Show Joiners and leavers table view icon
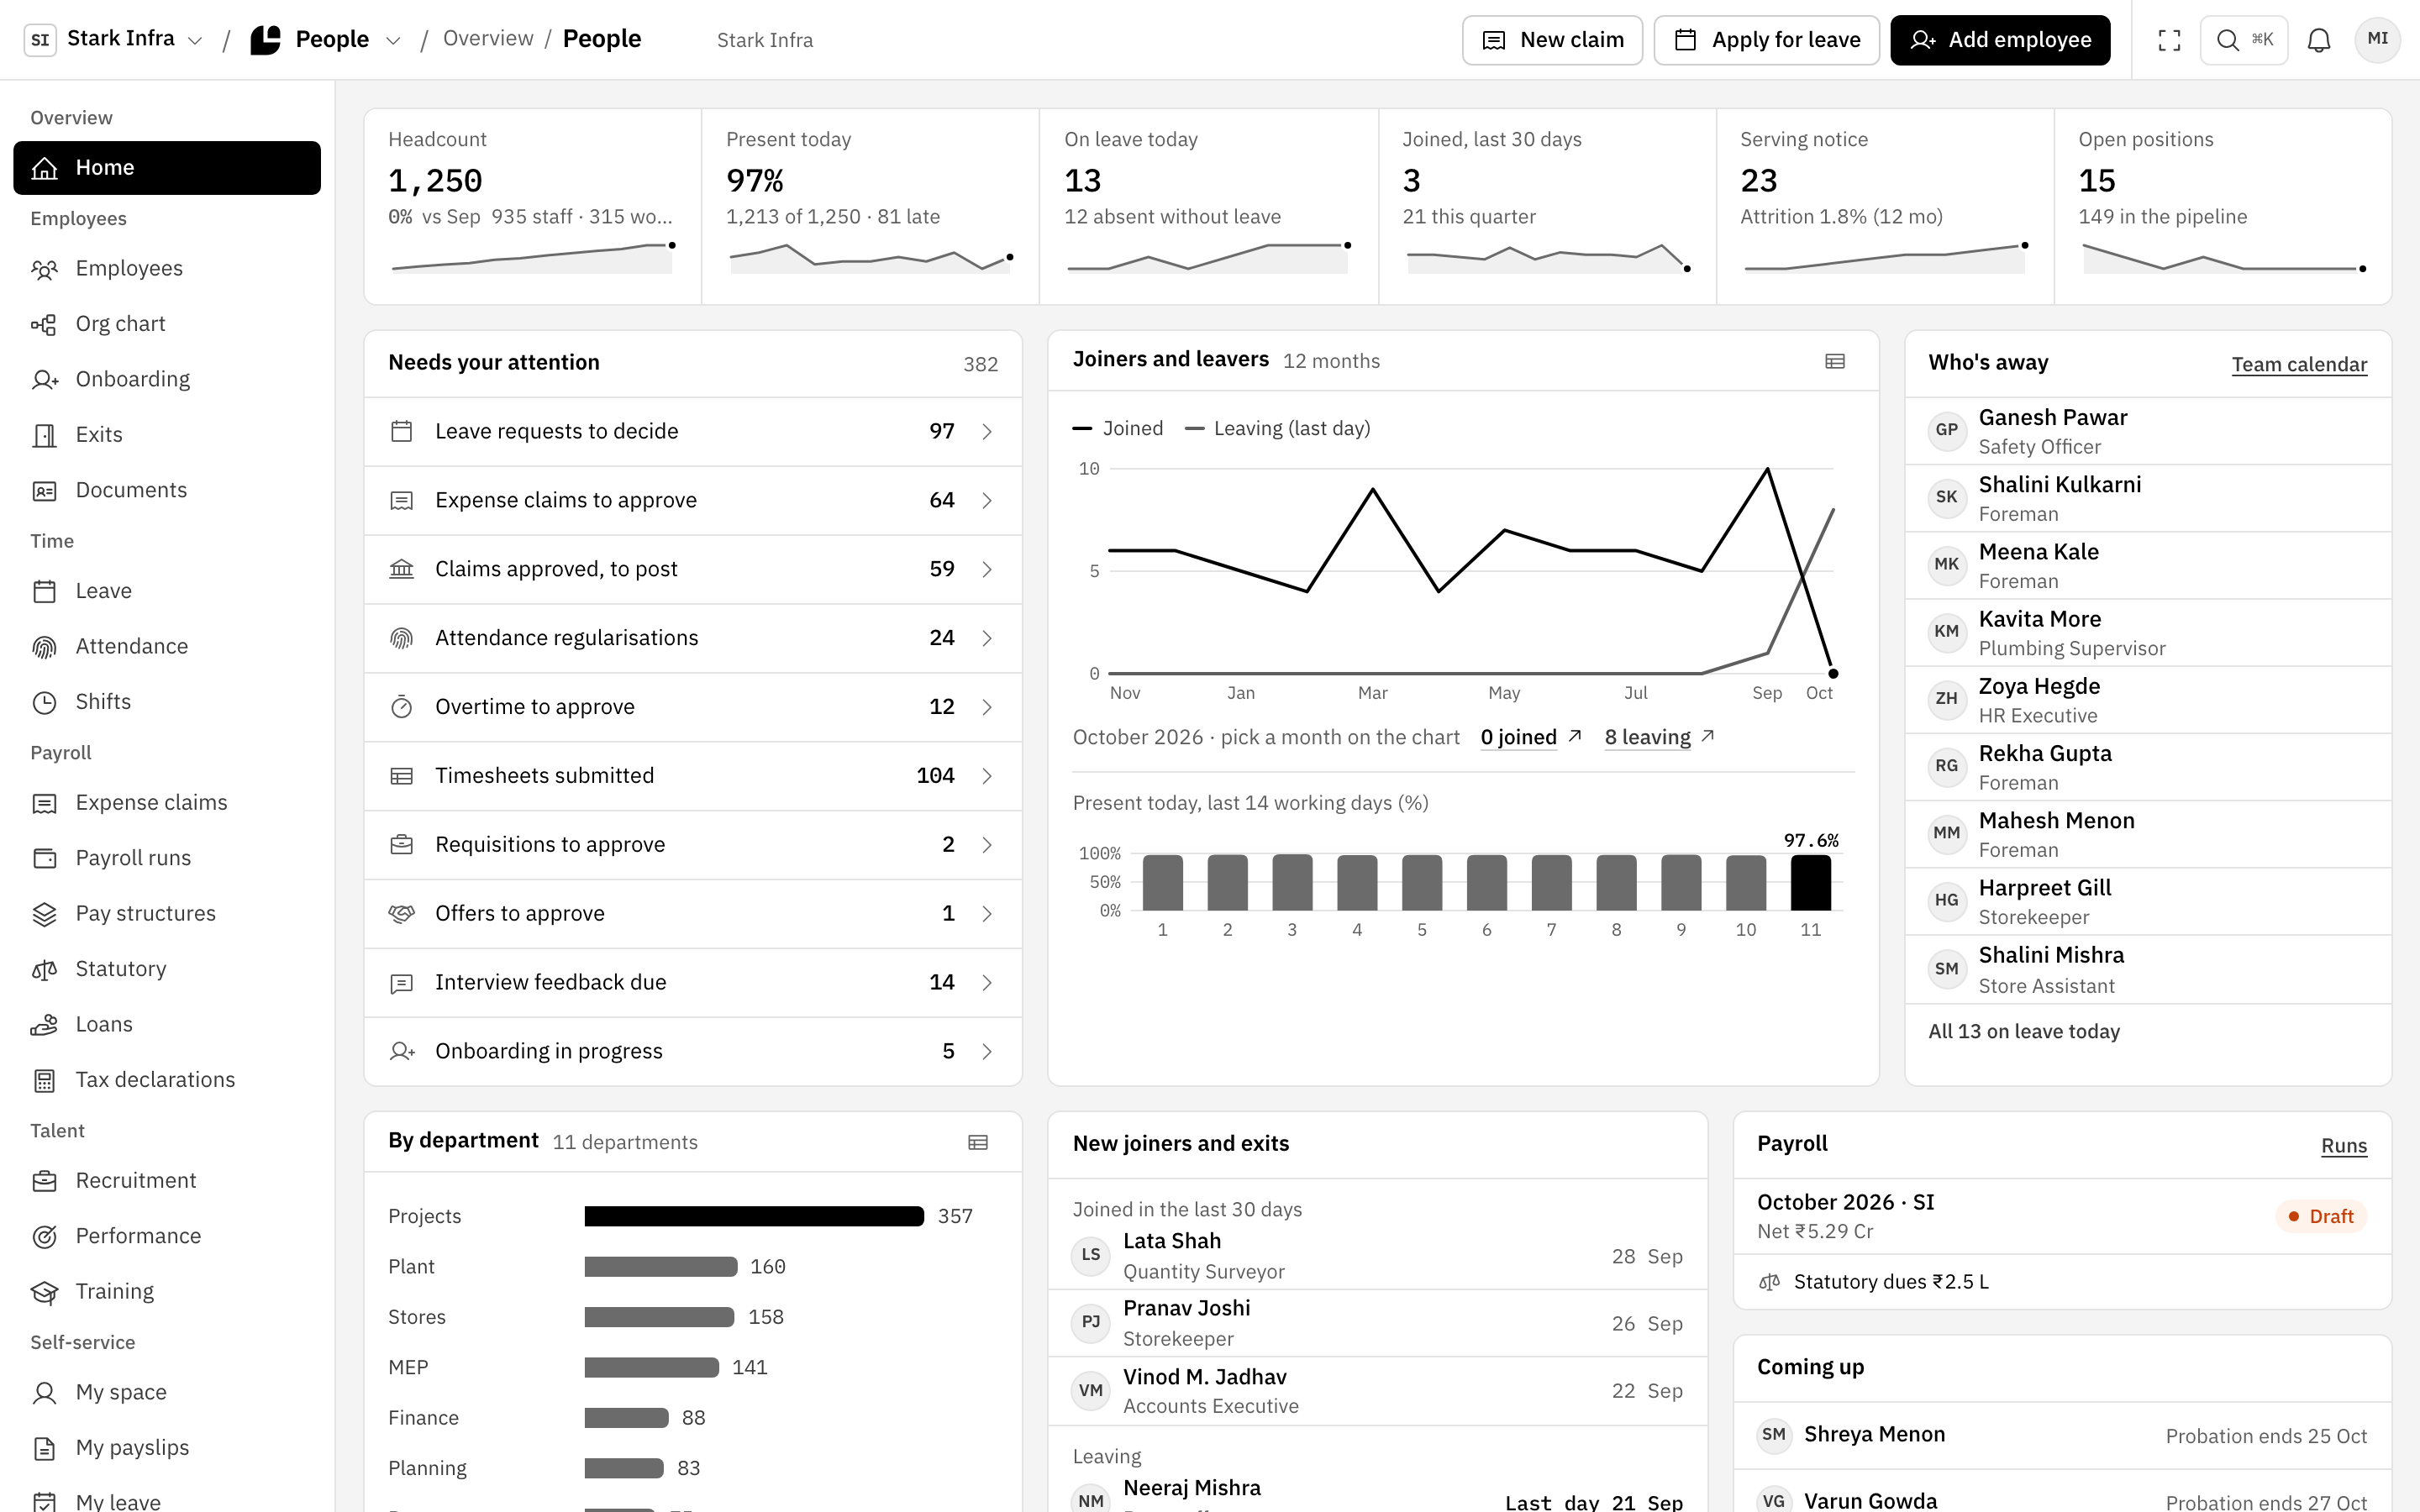 click(1835, 361)
